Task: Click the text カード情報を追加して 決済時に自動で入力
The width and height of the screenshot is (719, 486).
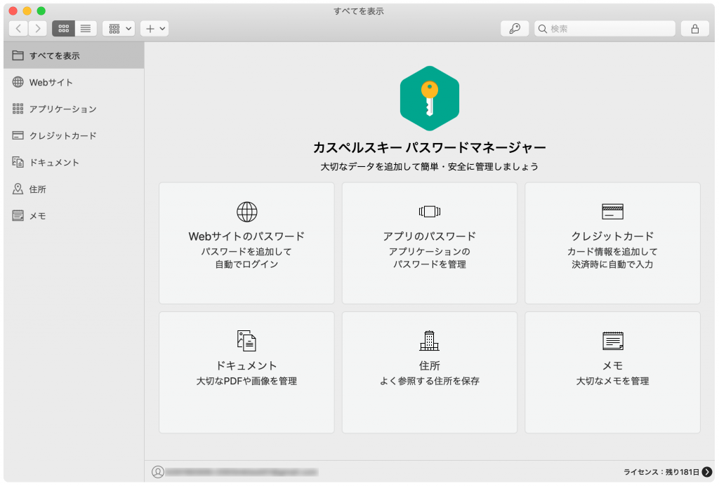Action: point(612,258)
